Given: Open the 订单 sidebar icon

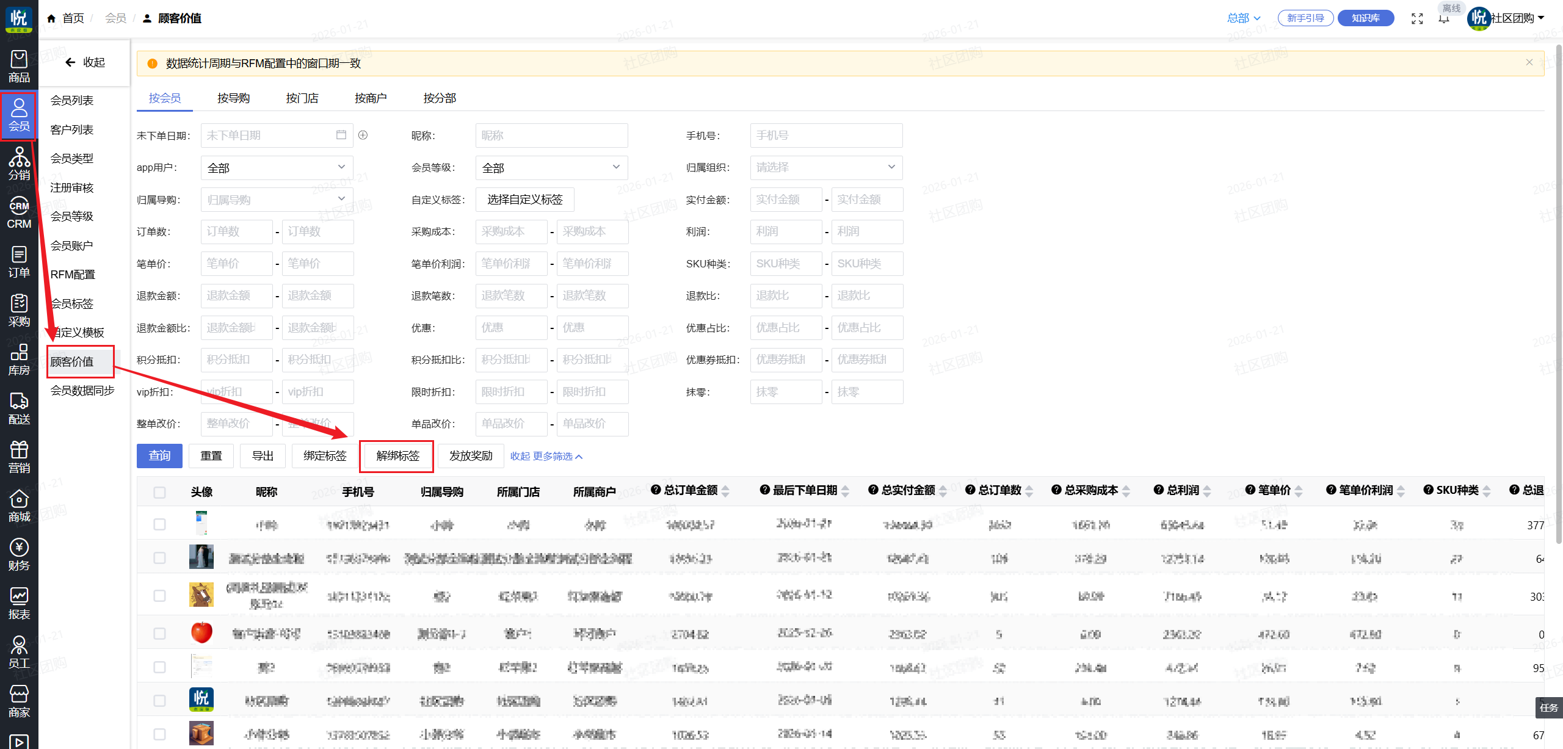Looking at the screenshot, I should click(19, 262).
